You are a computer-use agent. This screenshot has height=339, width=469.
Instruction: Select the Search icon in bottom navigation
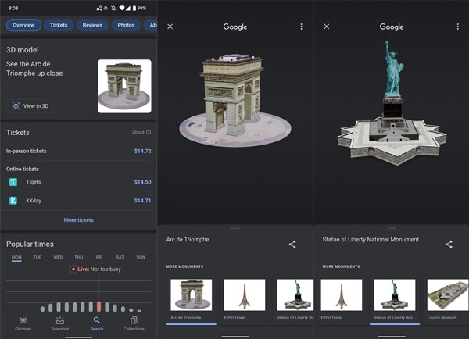[x=97, y=320]
